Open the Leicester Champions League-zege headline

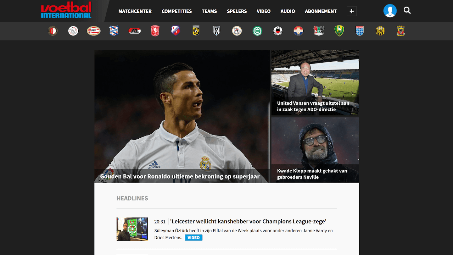tap(248, 221)
